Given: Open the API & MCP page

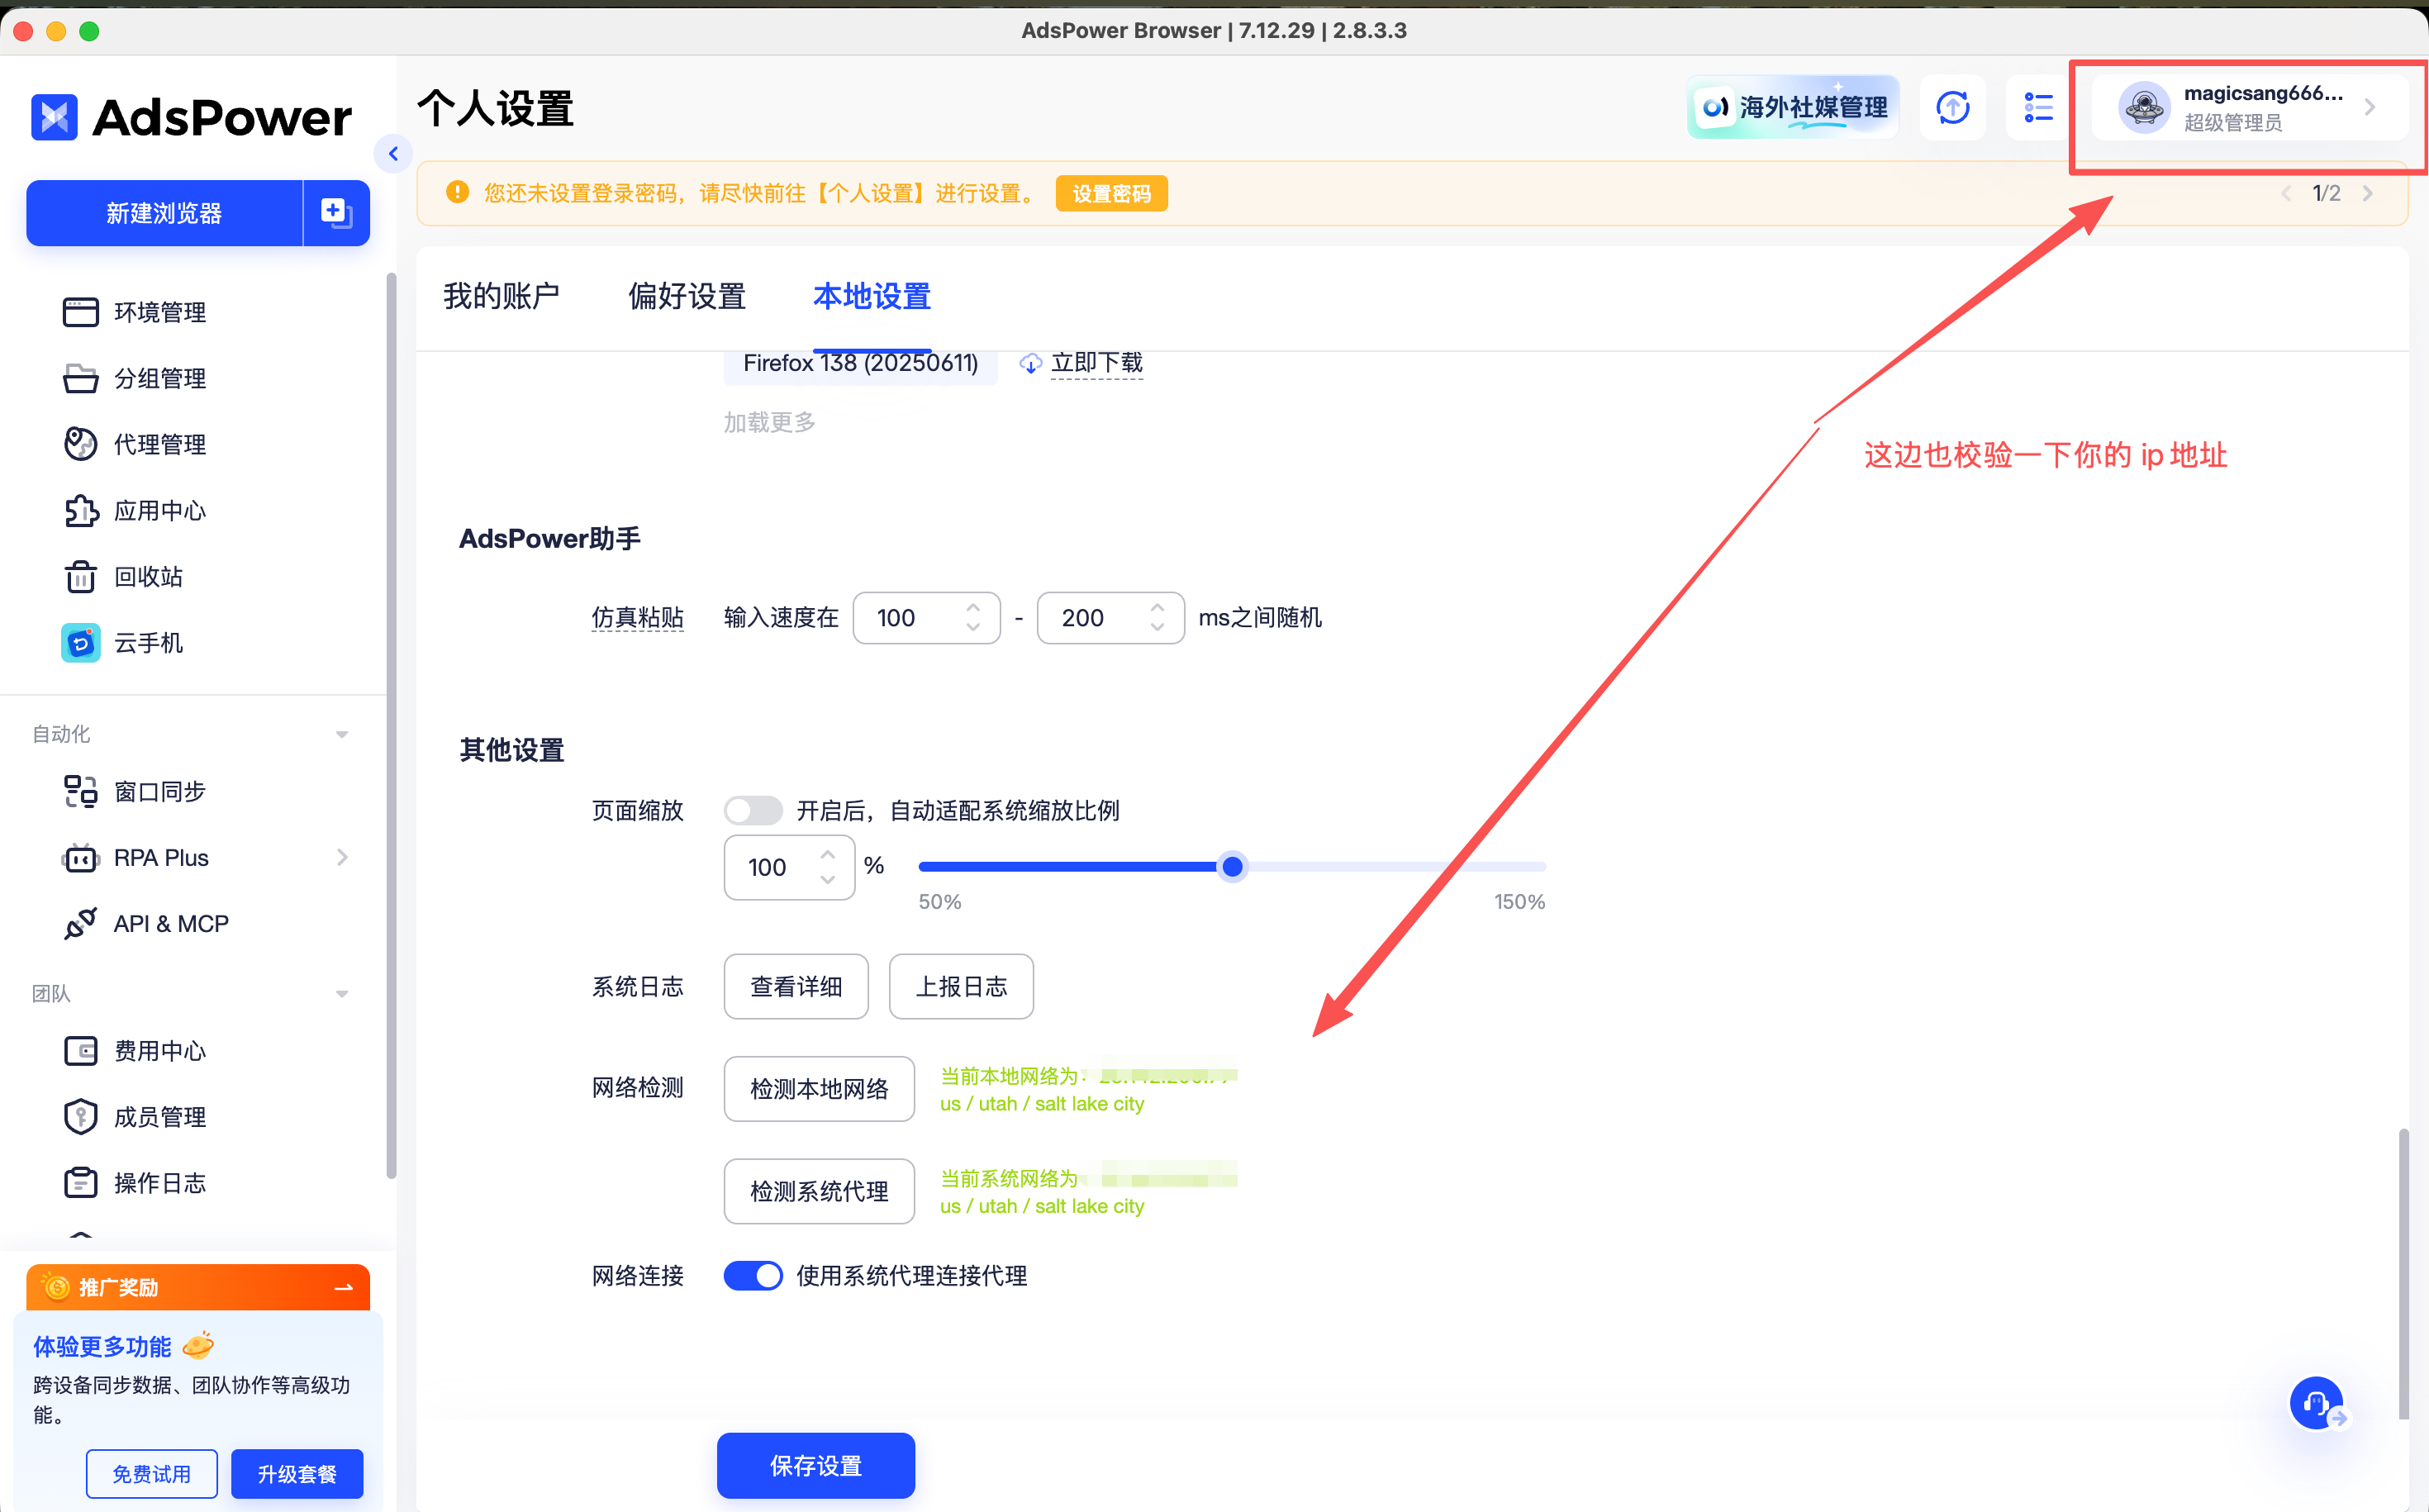Looking at the screenshot, I should point(171,923).
